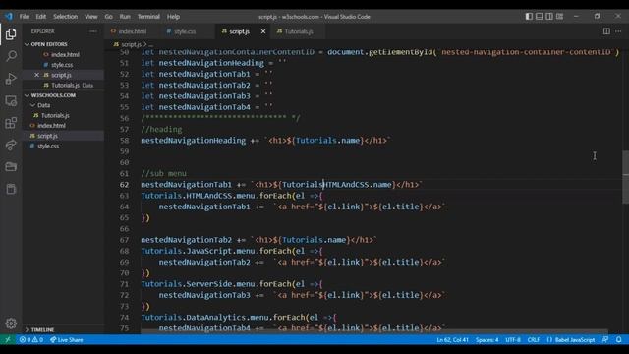
Task: Click the feedback icon in status bar
Action: [605, 340]
